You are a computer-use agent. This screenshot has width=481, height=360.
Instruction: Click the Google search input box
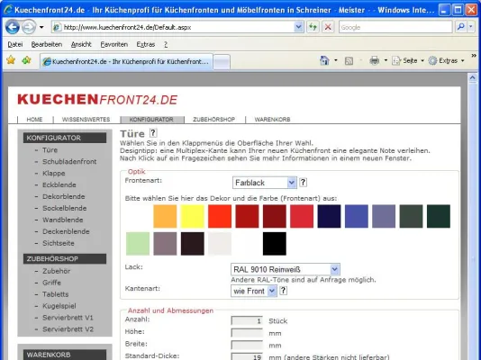tap(395, 27)
